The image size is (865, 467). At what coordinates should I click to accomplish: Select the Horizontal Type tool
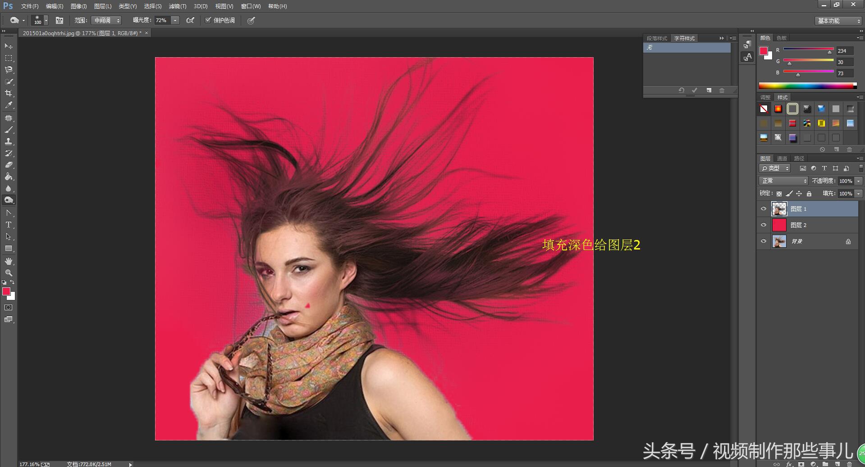coord(9,225)
